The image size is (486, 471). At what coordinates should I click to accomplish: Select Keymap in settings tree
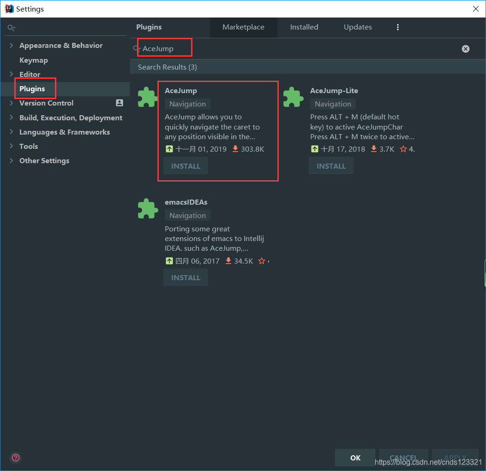34,60
